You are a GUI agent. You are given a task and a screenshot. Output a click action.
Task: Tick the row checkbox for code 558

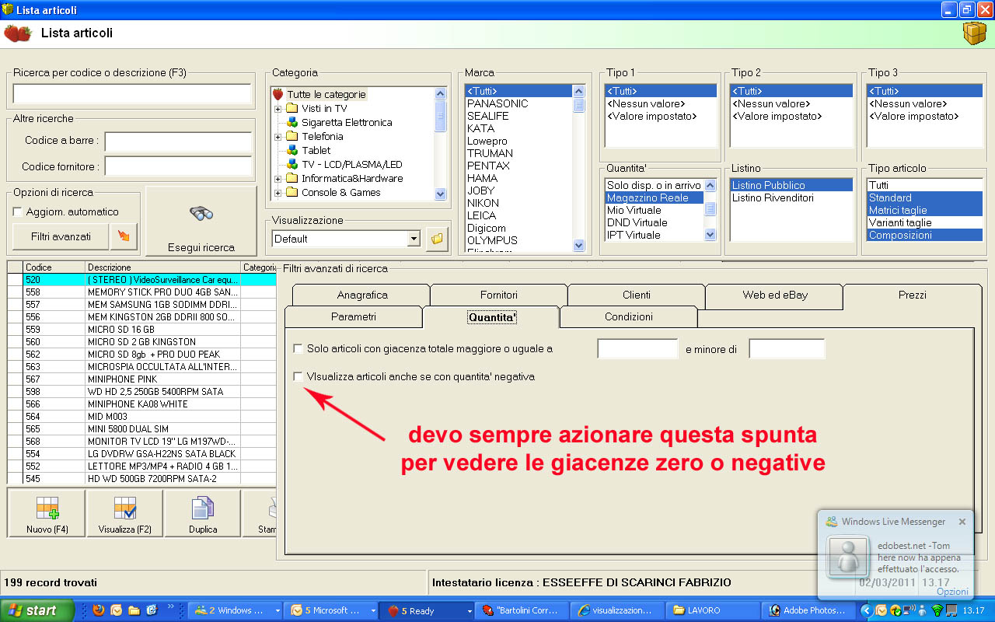[15, 292]
